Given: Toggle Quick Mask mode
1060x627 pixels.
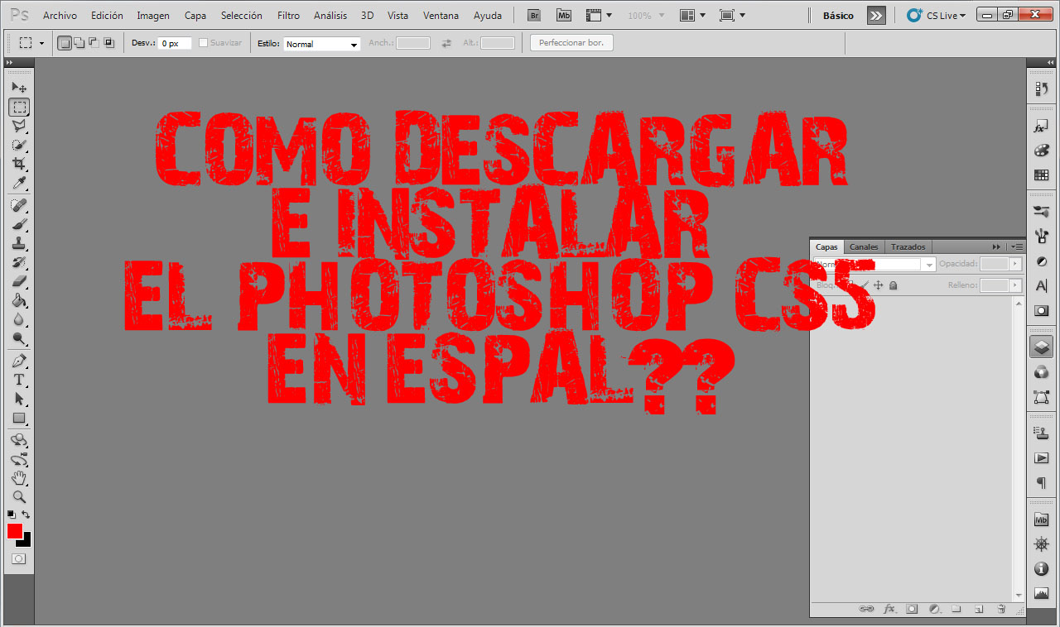Looking at the screenshot, I should pyautogui.click(x=18, y=559).
